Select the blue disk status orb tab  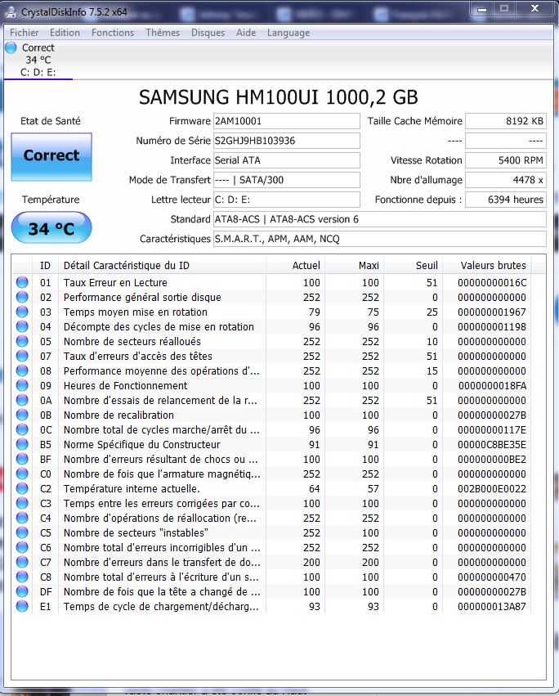[x=11, y=47]
